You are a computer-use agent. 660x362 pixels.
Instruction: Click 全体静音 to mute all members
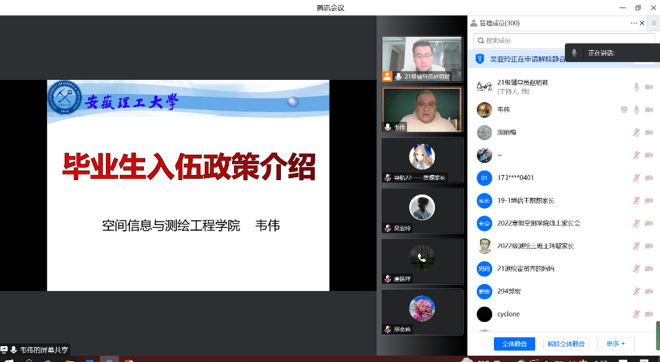514,344
